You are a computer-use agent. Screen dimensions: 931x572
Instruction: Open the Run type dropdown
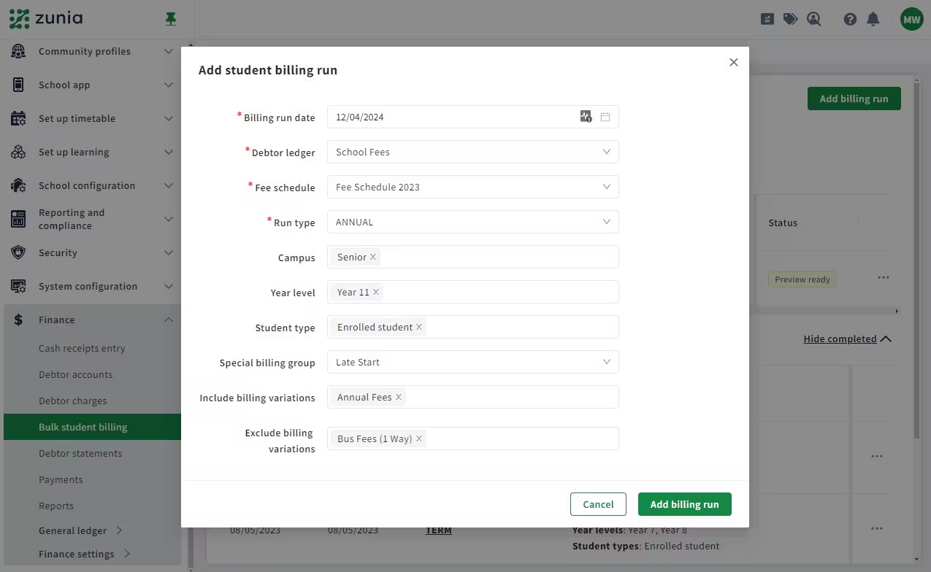473,222
